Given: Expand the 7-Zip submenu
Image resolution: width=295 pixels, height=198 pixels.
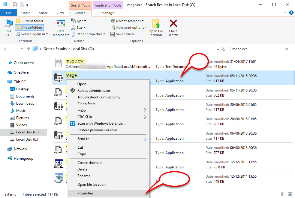Looking at the screenshot, I should pos(108,110).
